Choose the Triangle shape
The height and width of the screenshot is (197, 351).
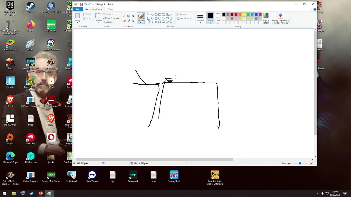pyautogui.click(x=171, y=15)
